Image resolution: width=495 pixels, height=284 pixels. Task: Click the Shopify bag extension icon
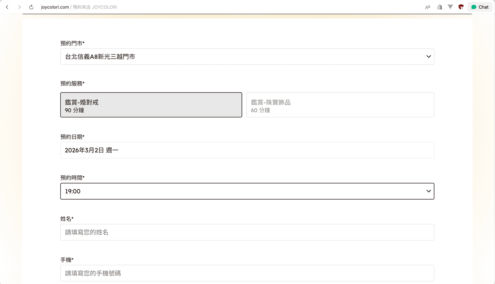coord(439,7)
